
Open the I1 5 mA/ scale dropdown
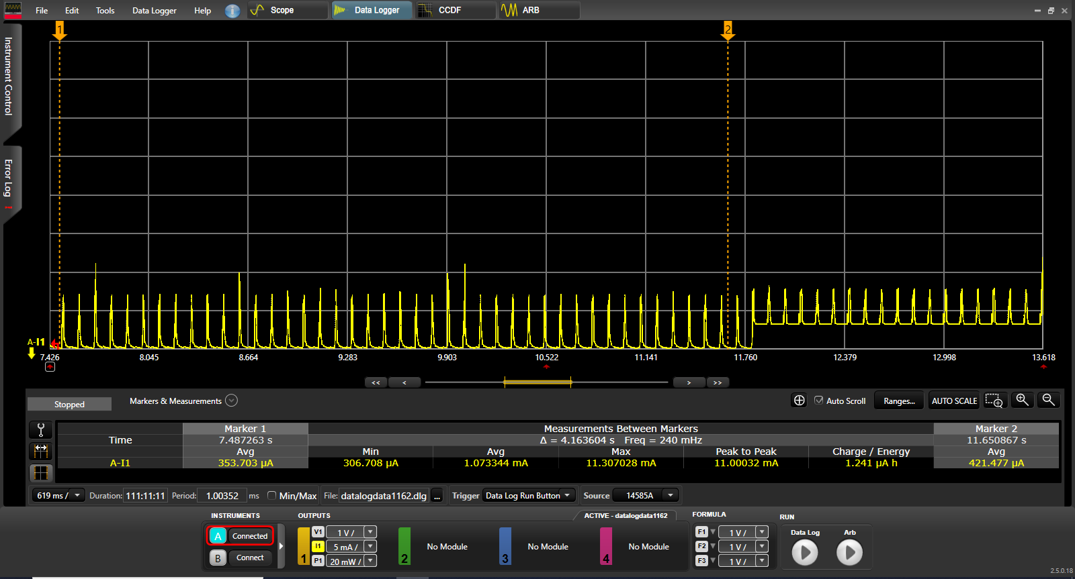click(370, 546)
